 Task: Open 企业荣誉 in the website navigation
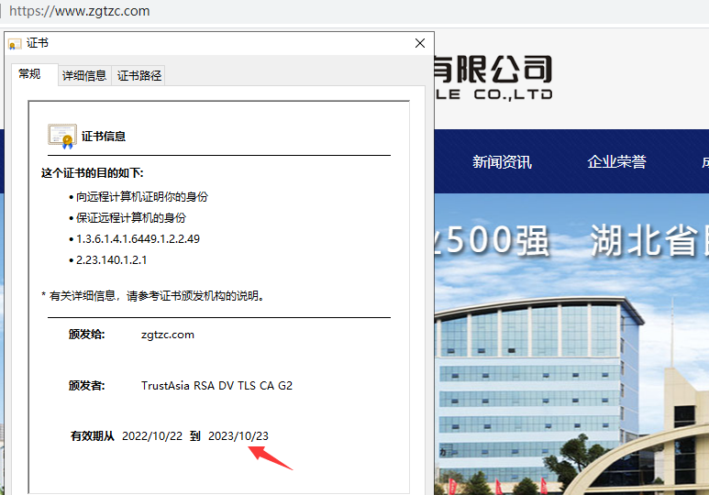tap(616, 162)
